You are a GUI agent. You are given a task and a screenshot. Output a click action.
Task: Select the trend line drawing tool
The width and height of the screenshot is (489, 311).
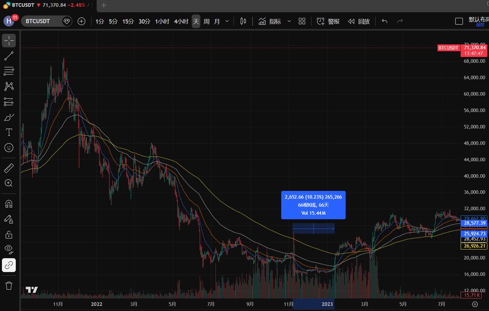[x=9, y=56]
